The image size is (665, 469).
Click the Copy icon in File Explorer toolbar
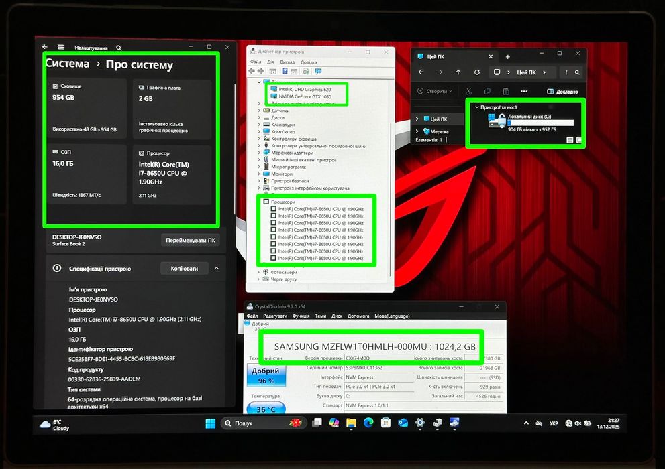[487, 91]
